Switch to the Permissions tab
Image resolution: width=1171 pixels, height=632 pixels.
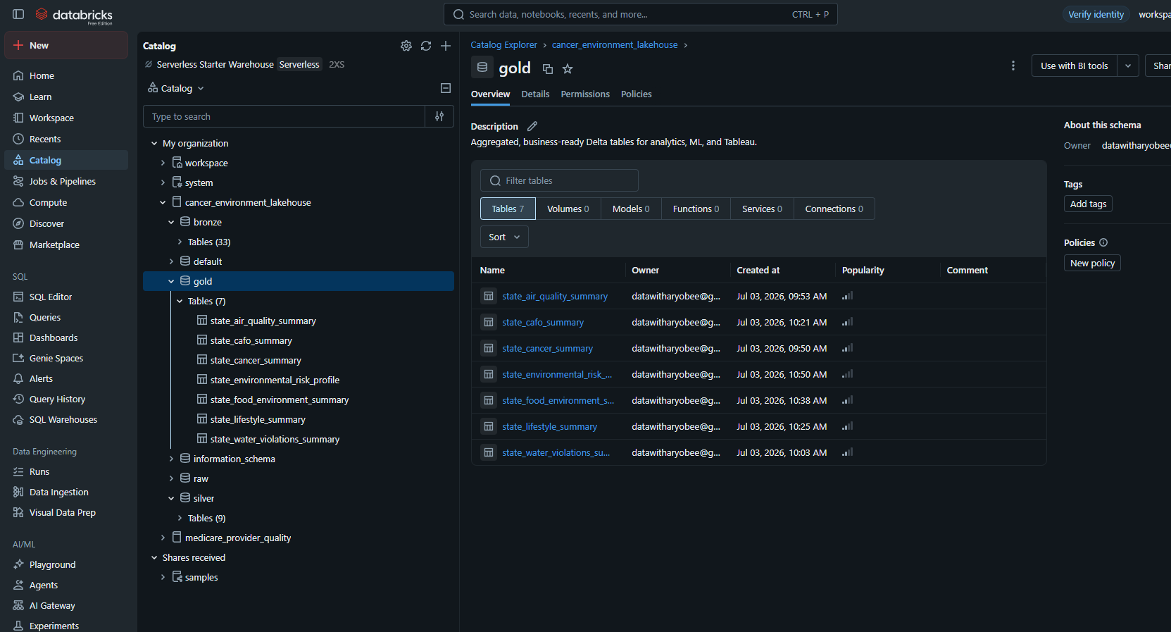tap(585, 94)
